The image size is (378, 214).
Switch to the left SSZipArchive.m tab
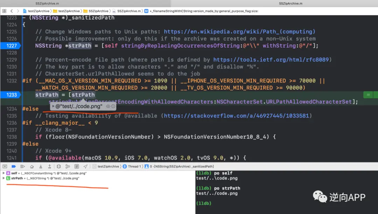(47, 3)
